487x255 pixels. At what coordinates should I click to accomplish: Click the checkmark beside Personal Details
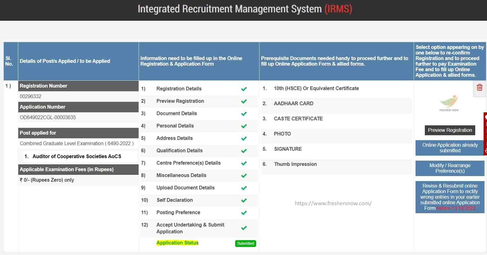tap(244, 126)
